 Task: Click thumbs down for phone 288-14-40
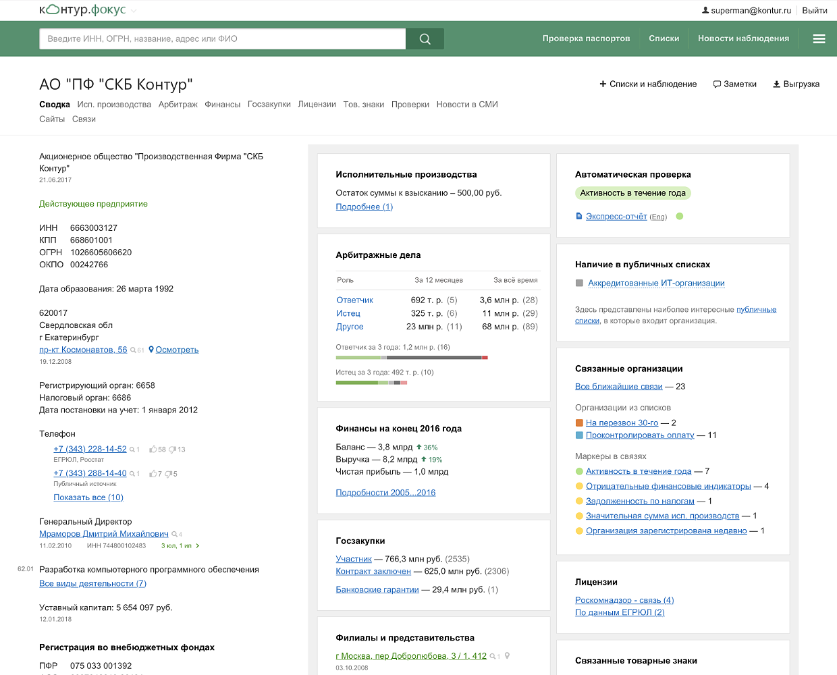click(x=168, y=474)
